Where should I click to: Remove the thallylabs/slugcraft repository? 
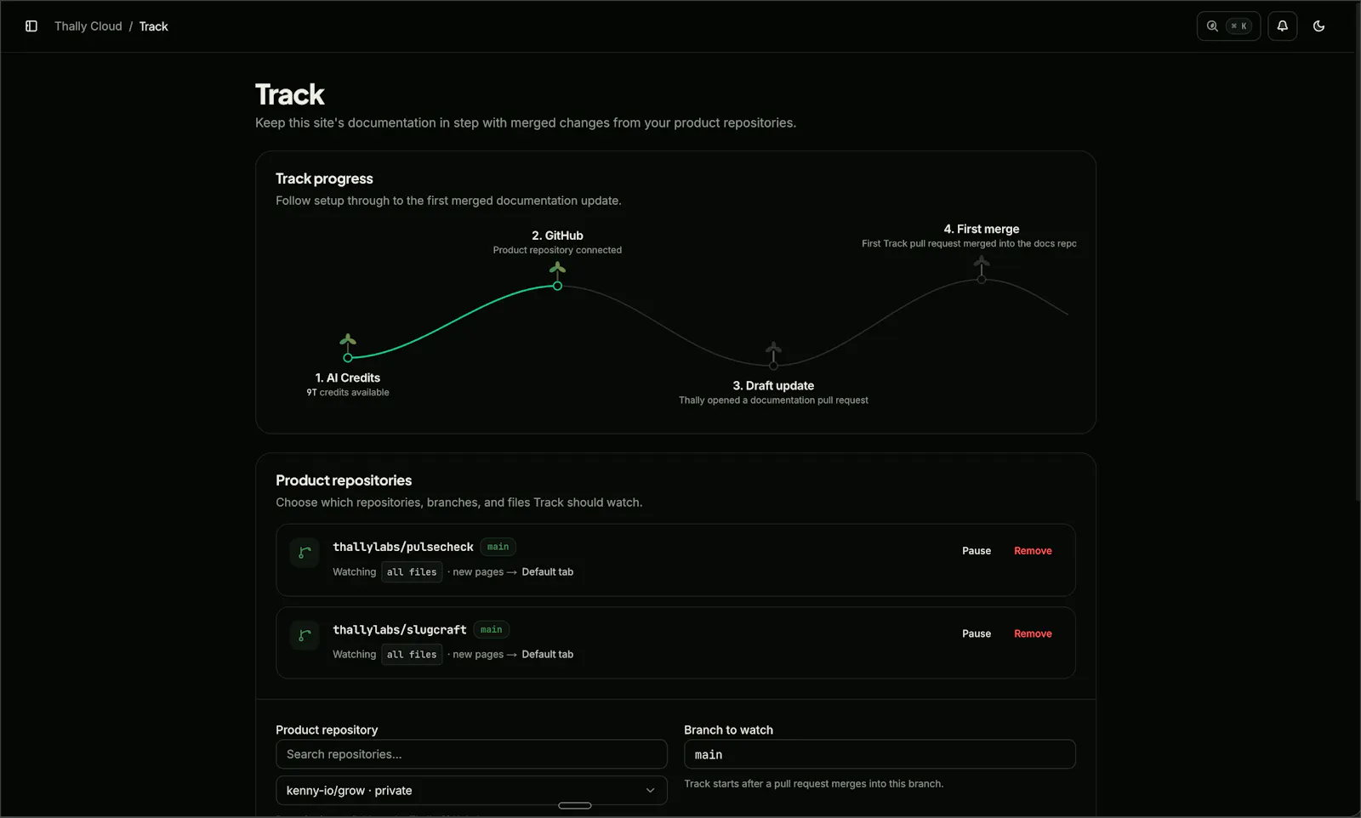pos(1033,633)
